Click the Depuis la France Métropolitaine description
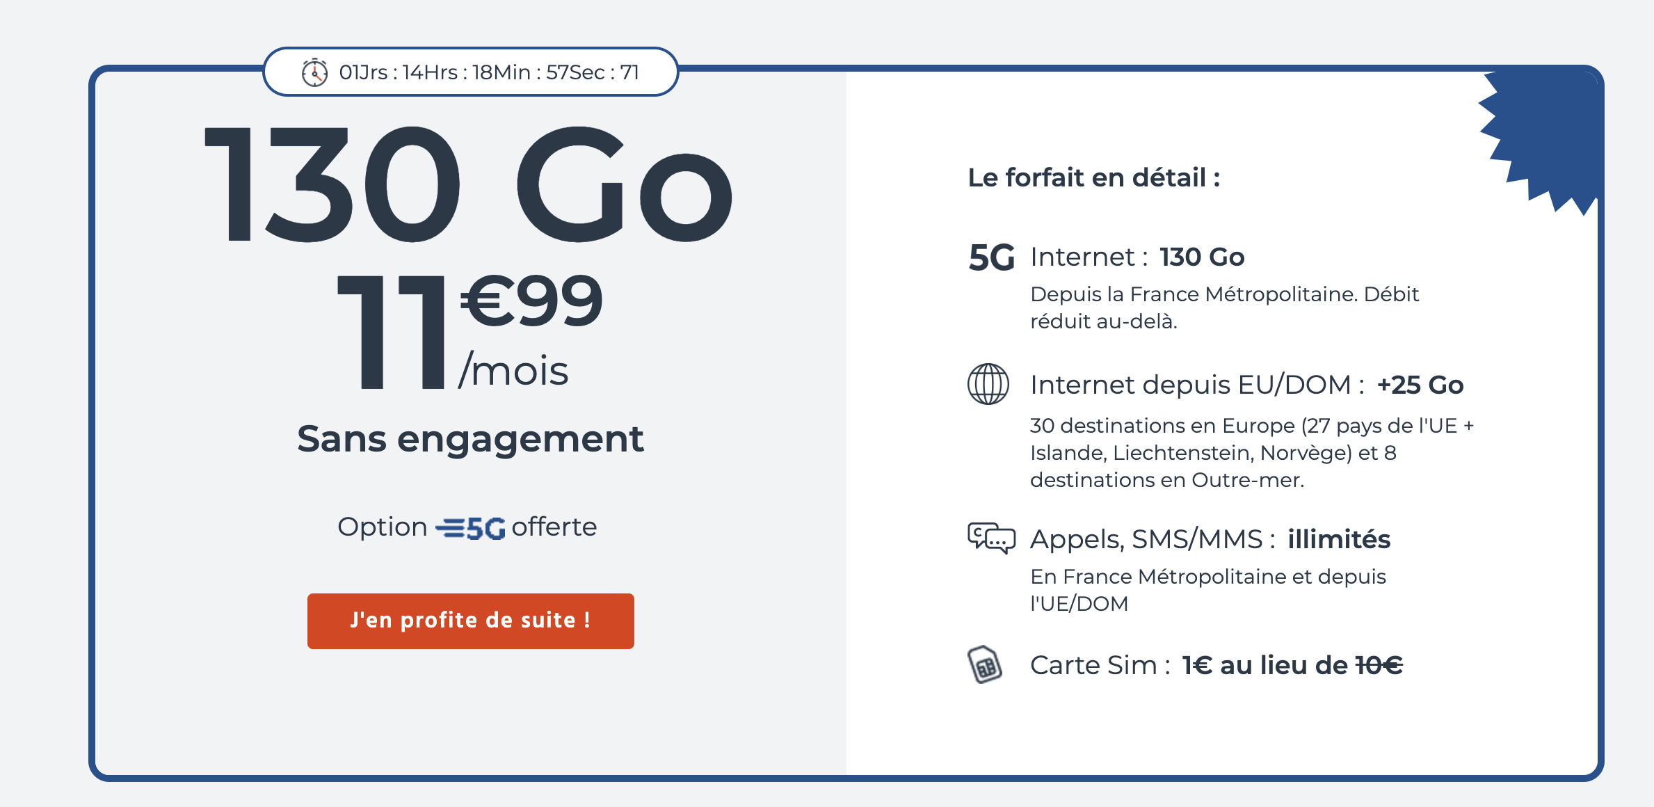 [1224, 307]
